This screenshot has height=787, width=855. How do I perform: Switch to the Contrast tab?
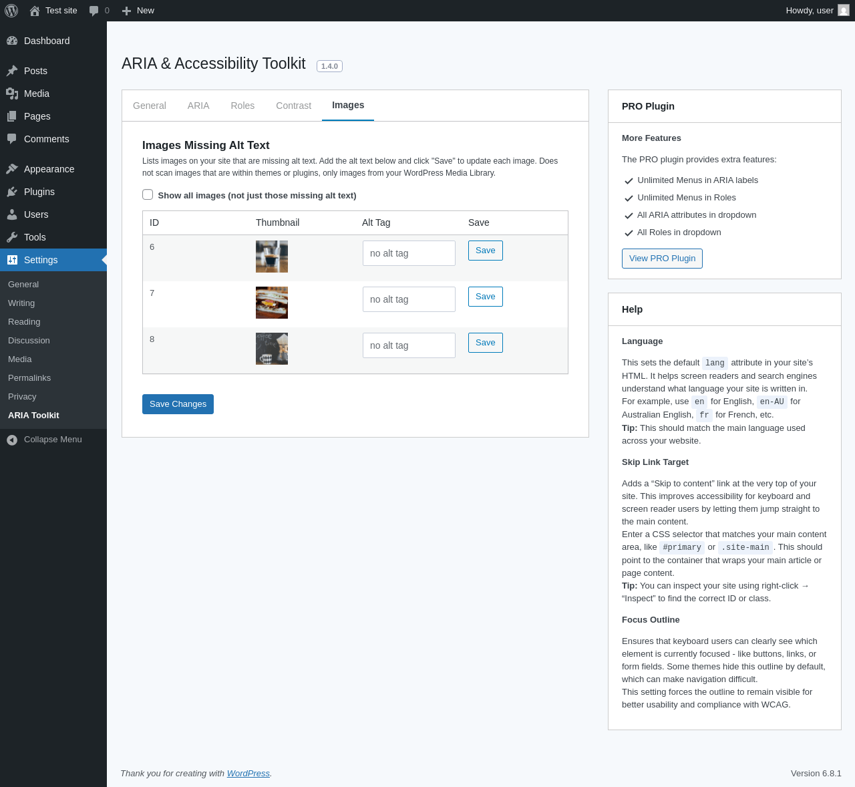click(293, 106)
